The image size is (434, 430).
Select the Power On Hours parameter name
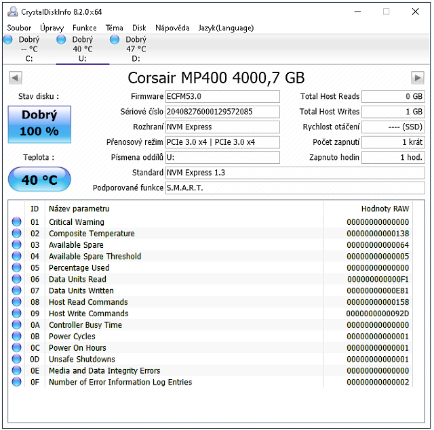[x=77, y=347]
